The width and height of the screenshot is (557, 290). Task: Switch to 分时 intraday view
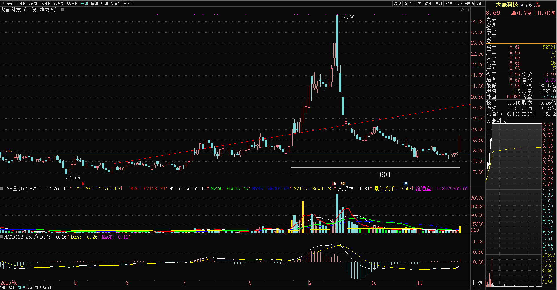pos(11,4)
